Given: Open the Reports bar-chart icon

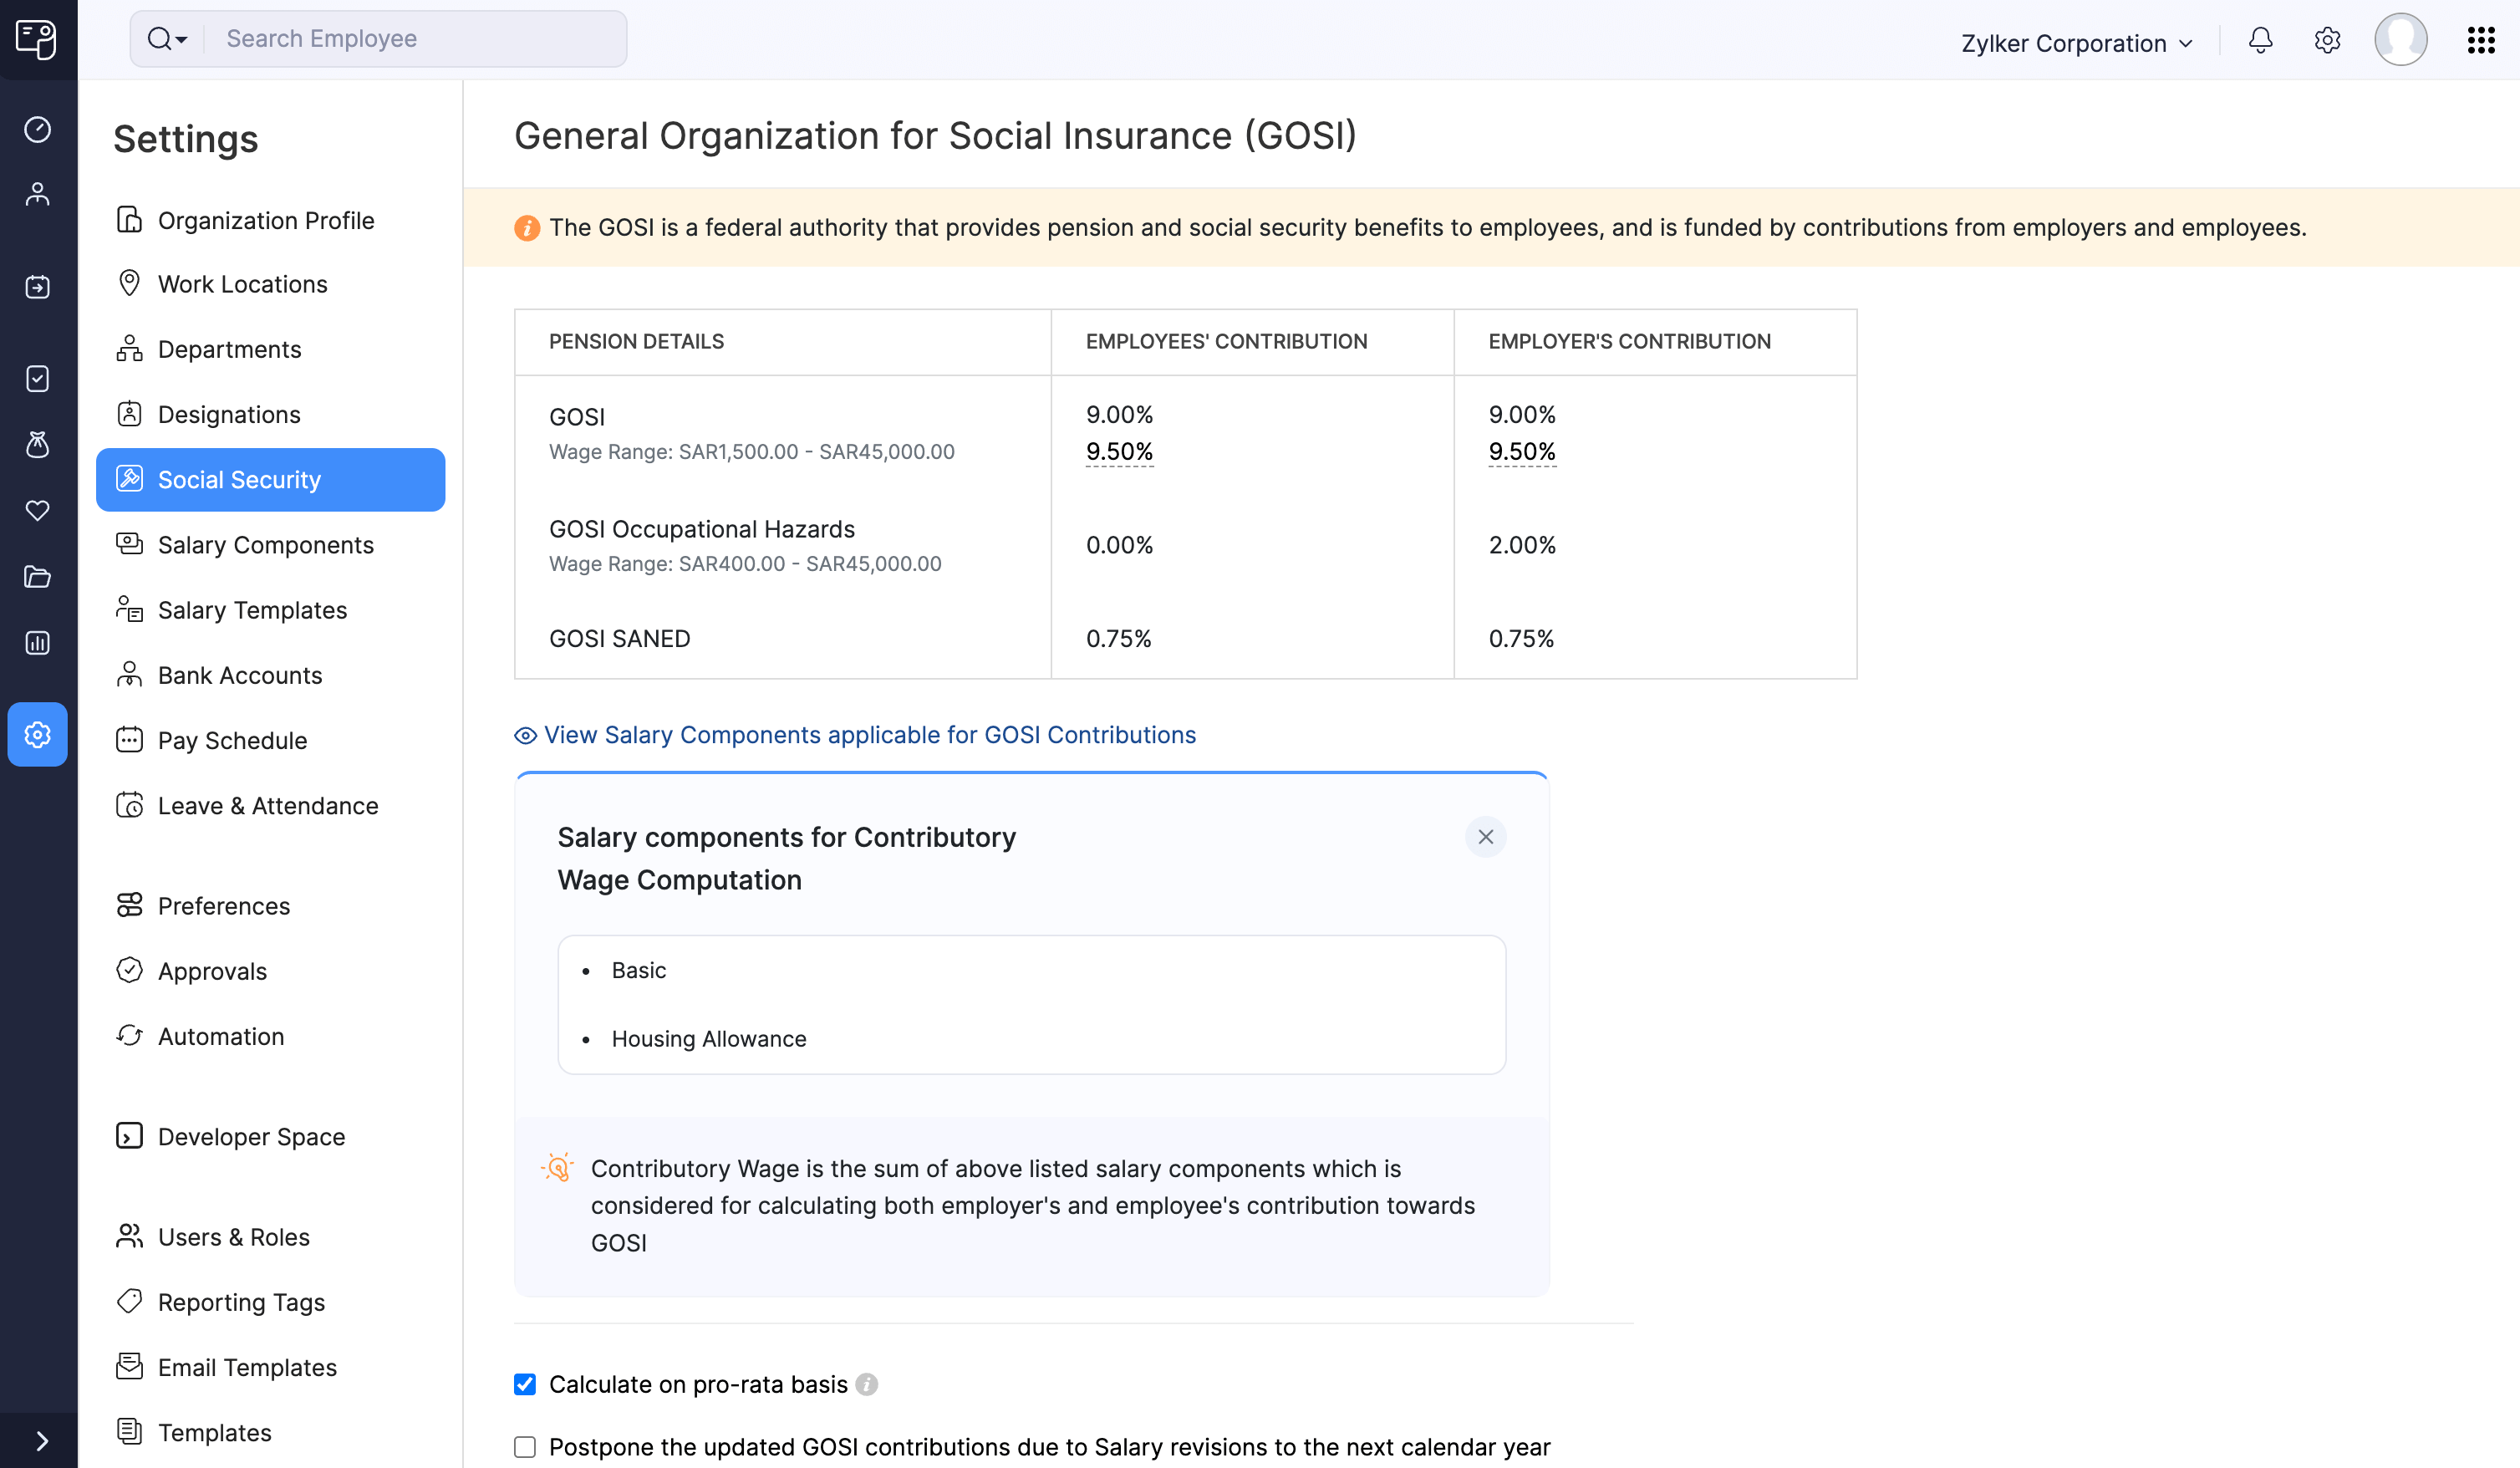Looking at the screenshot, I should [x=37, y=643].
